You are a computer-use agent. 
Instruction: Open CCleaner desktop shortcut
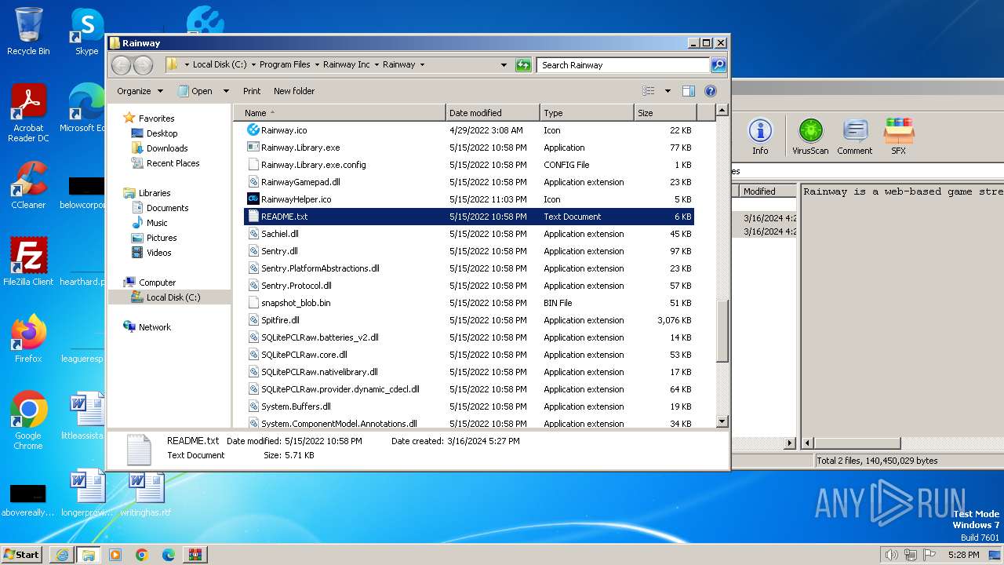click(28, 185)
